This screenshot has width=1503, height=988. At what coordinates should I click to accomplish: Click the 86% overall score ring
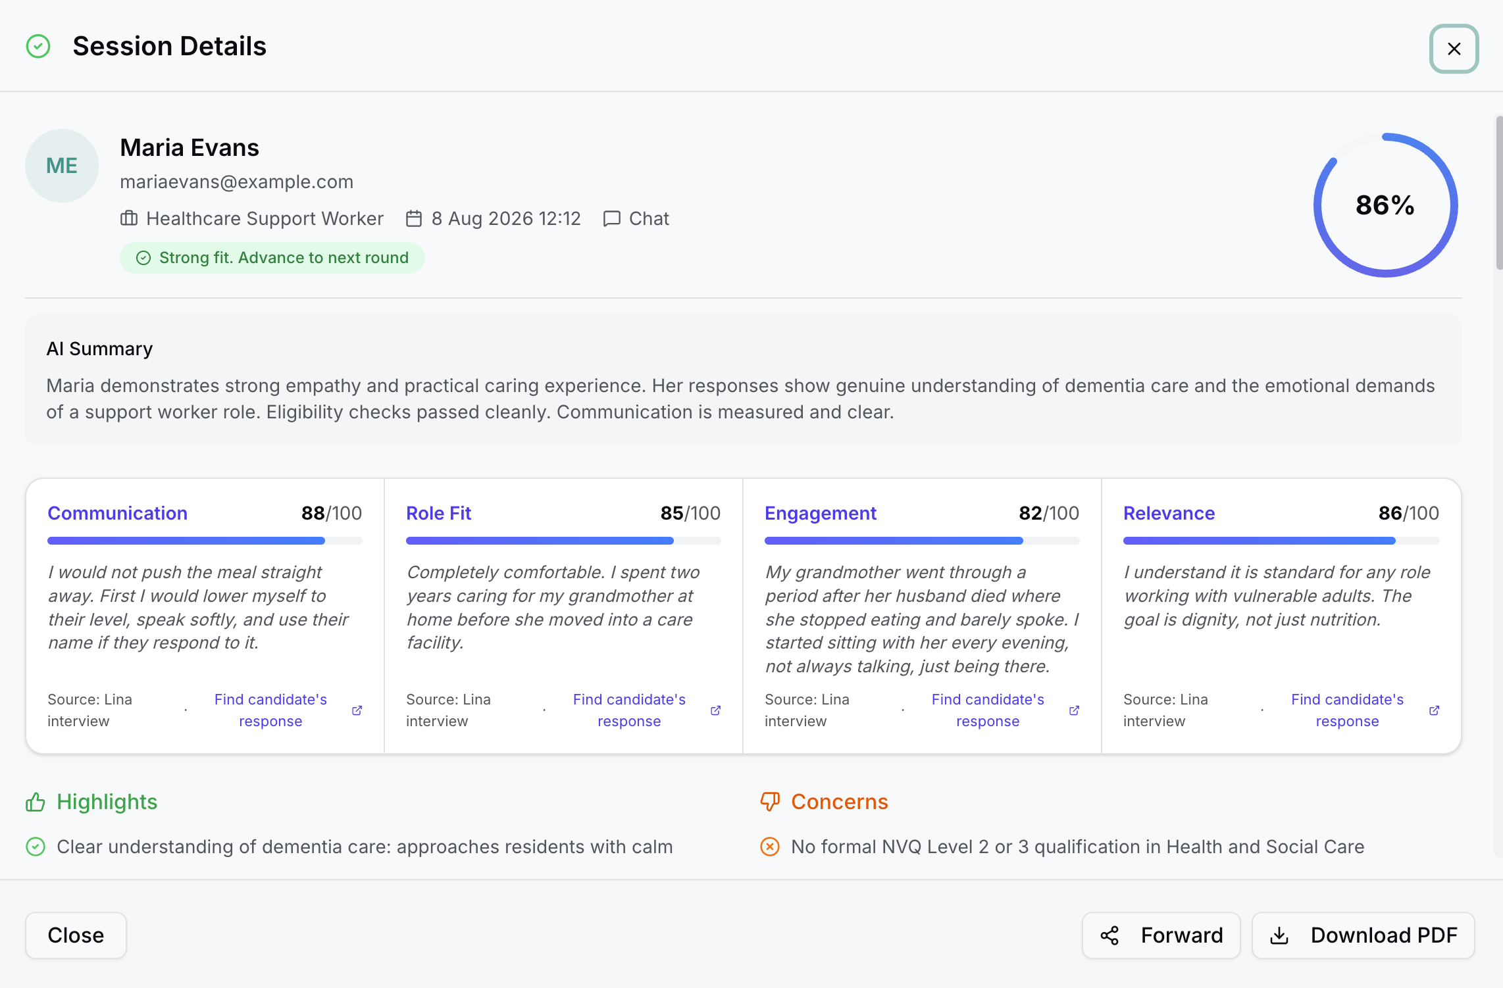click(x=1385, y=205)
